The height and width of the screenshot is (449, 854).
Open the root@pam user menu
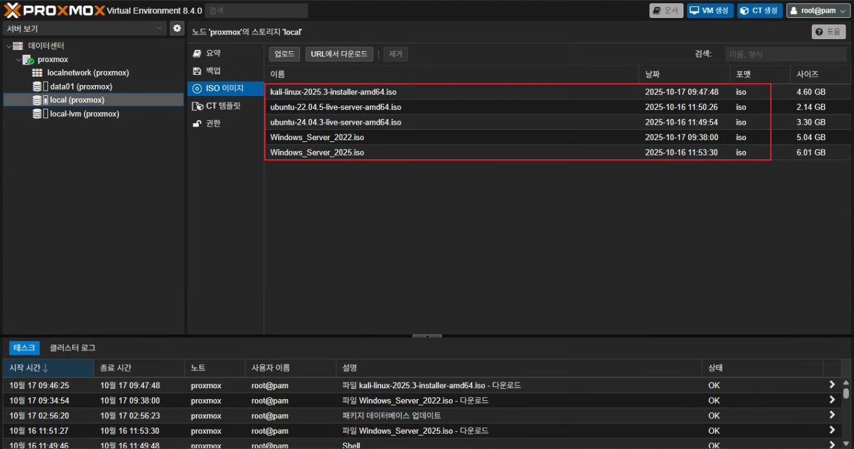(x=818, y=11)
